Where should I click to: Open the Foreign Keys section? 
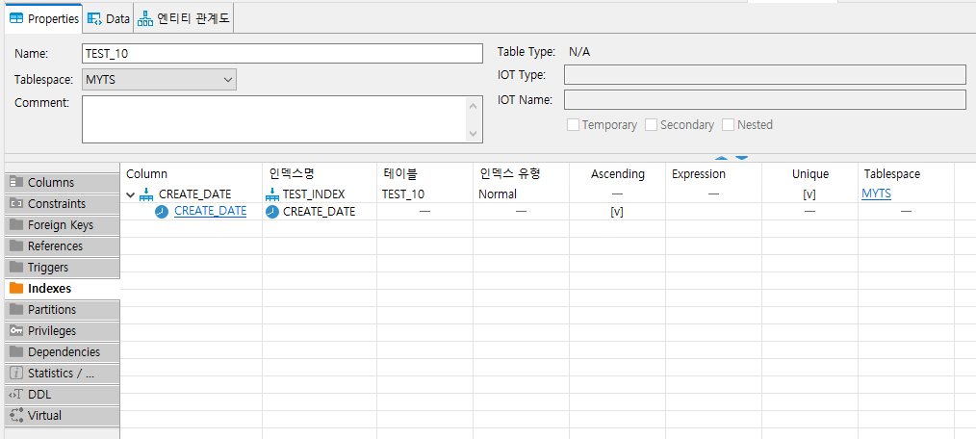coord(63,224)
